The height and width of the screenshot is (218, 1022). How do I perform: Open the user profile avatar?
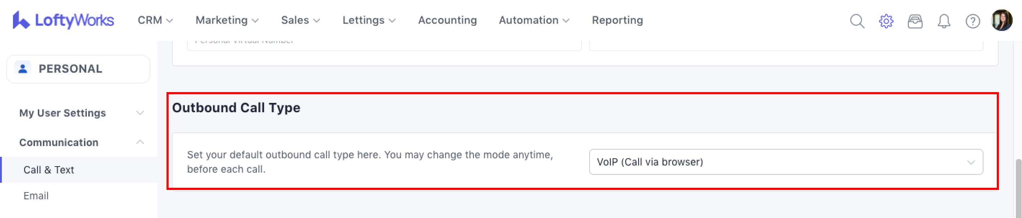(1001, 20)
